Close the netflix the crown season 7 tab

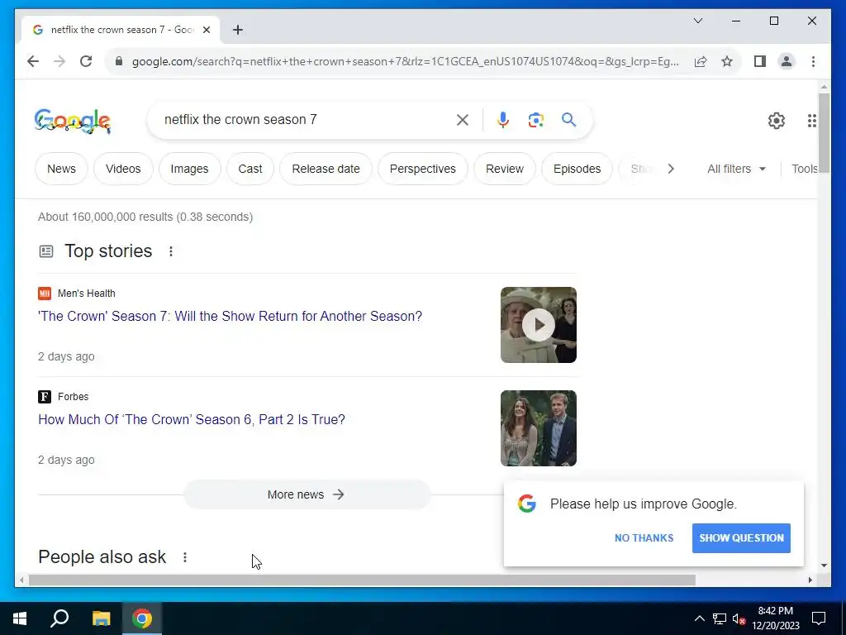pyautogui.click(x=206, y=30)
